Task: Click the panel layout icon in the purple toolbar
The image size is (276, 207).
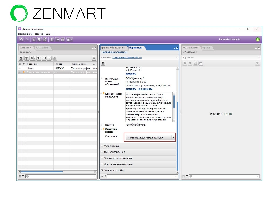Action: click(x=68, y=39)
